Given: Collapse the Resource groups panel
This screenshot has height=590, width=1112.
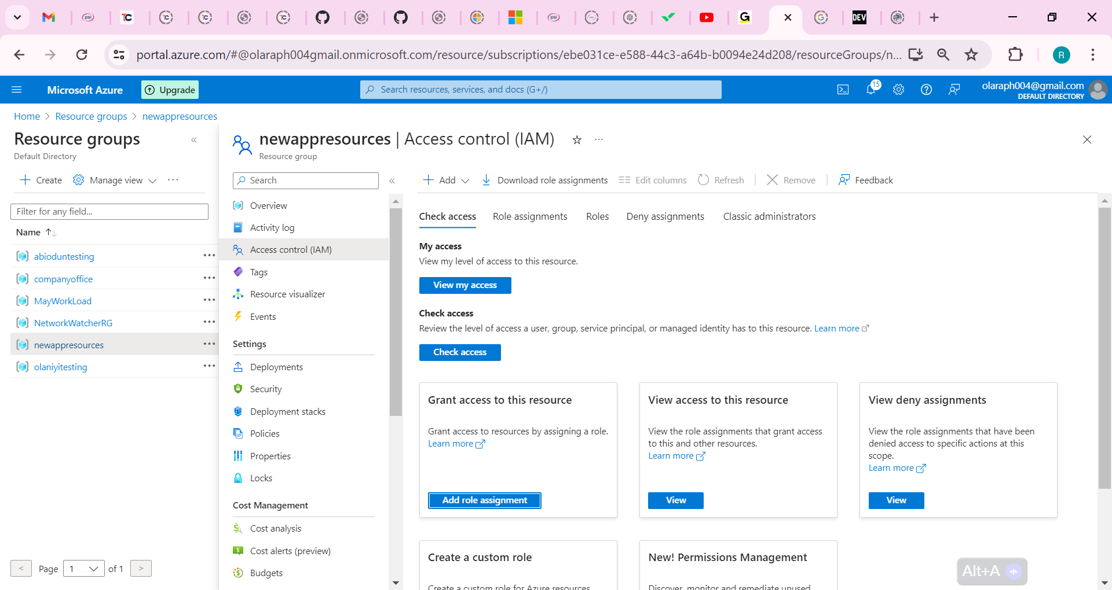Looking at the screenshot, I should pos(194,140).
